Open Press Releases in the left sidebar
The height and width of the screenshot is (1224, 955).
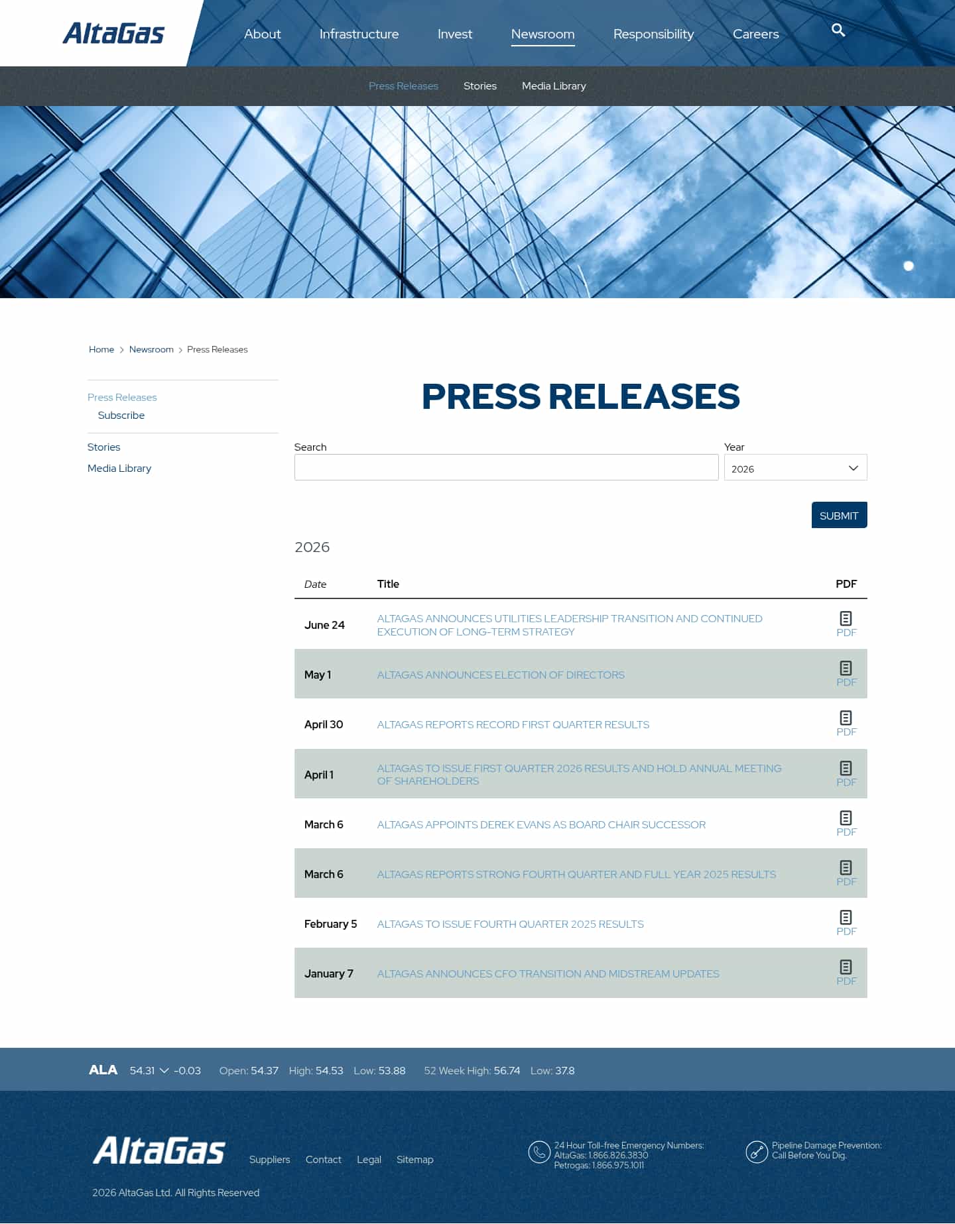click(x=122, y=397)
